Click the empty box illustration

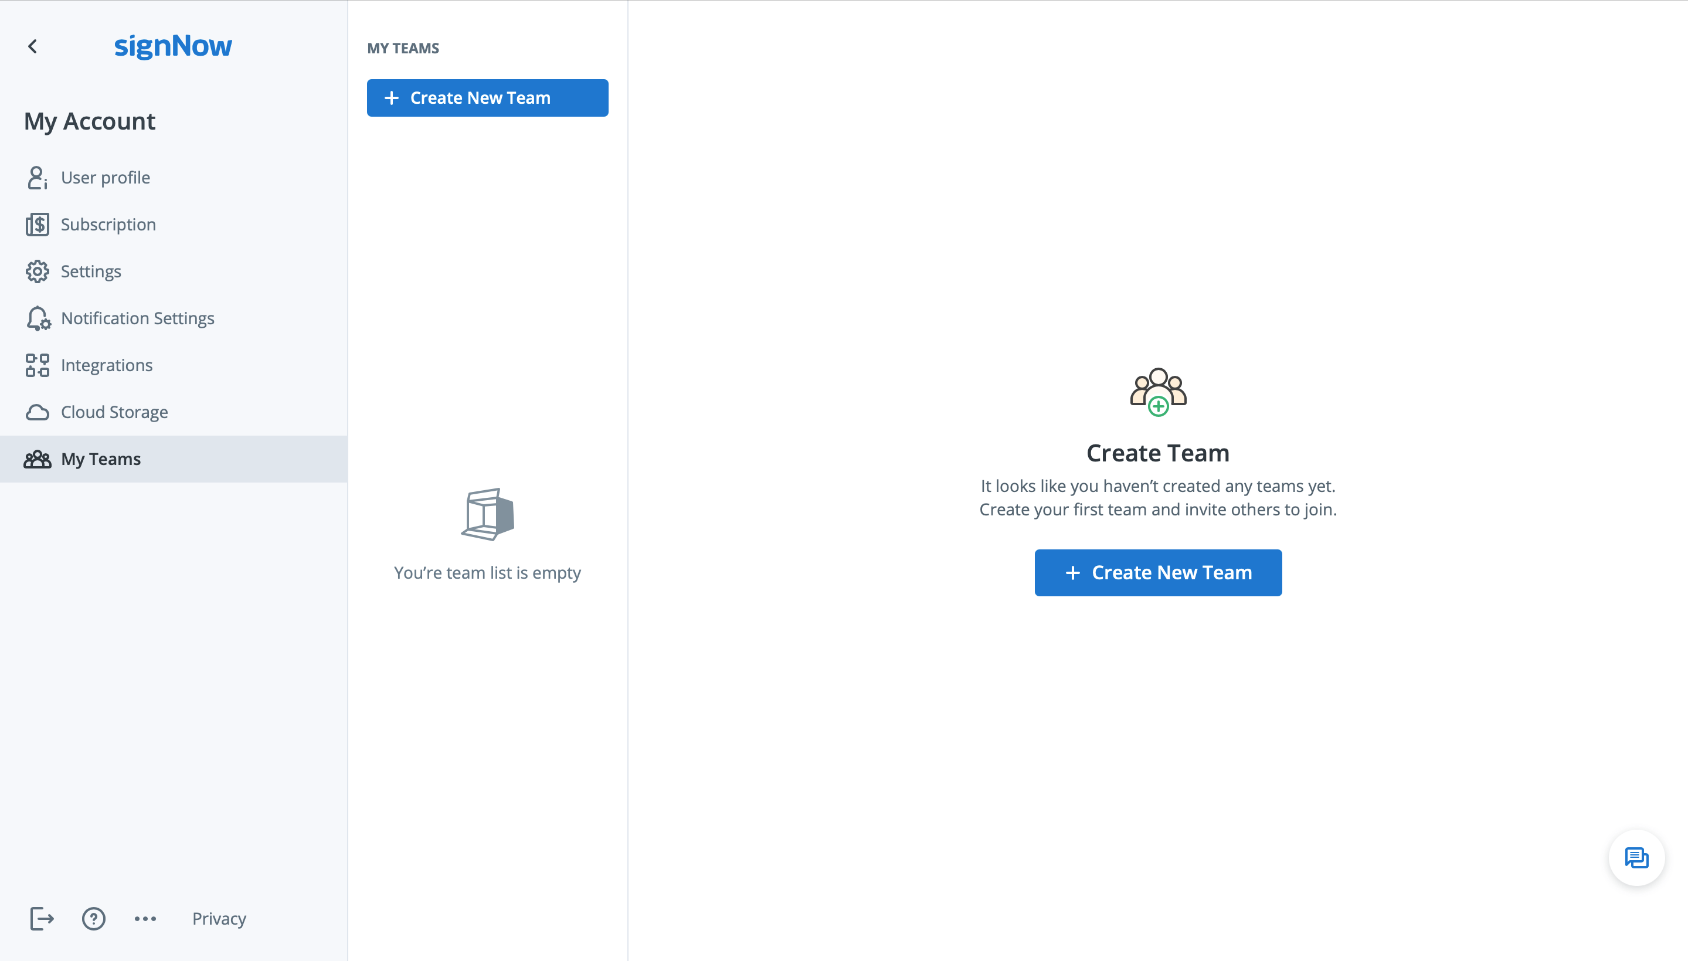[487, 514]
